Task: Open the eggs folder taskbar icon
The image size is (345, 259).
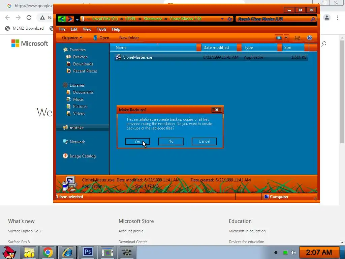Action: pyautogui.click(x=29, y=252)
